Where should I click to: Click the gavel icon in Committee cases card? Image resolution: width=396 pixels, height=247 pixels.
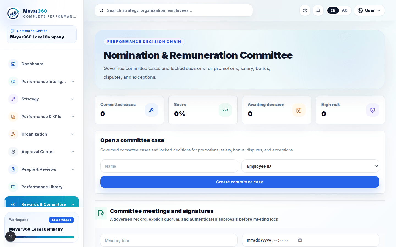[x=152, y=110]
